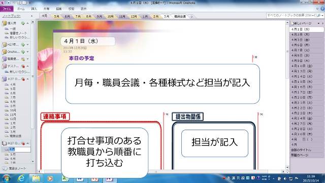The width and height of the screenshot is (325, 183).
Task: Collapse the notebook pane chevron
Action: (x=31, y=16)
